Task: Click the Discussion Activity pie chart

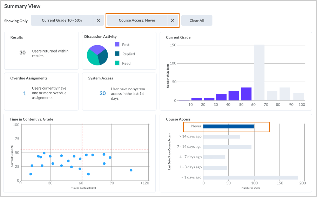Action: (97, 55)
